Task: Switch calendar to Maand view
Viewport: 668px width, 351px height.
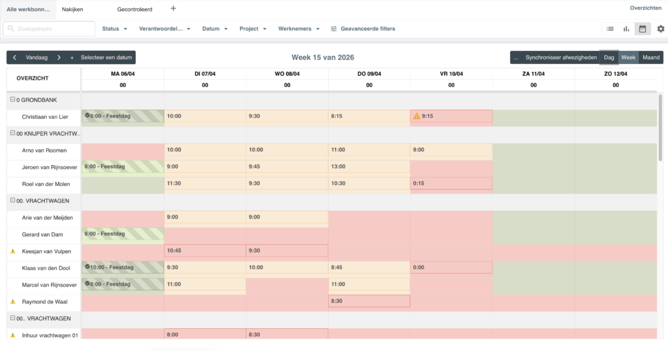Action: coord(651,57)
